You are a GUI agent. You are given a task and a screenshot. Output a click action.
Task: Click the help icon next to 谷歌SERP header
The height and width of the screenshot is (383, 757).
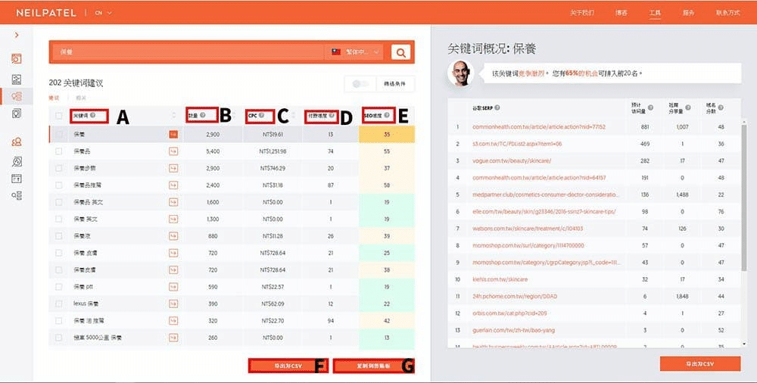497,107
